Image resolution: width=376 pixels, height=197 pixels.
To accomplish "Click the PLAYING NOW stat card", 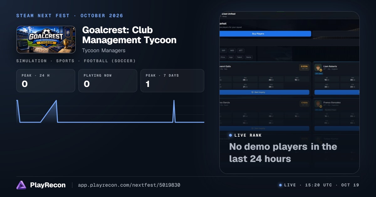I will click(x=108, y=81).
